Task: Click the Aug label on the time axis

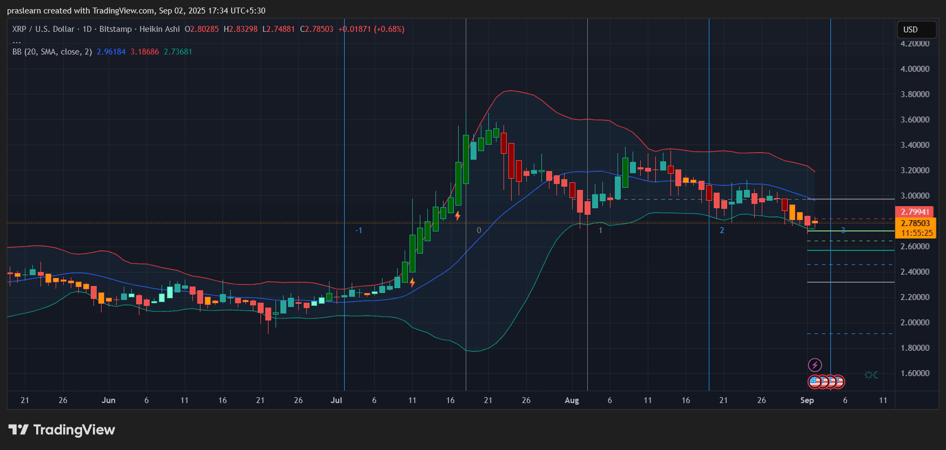Action: point(572,400)
